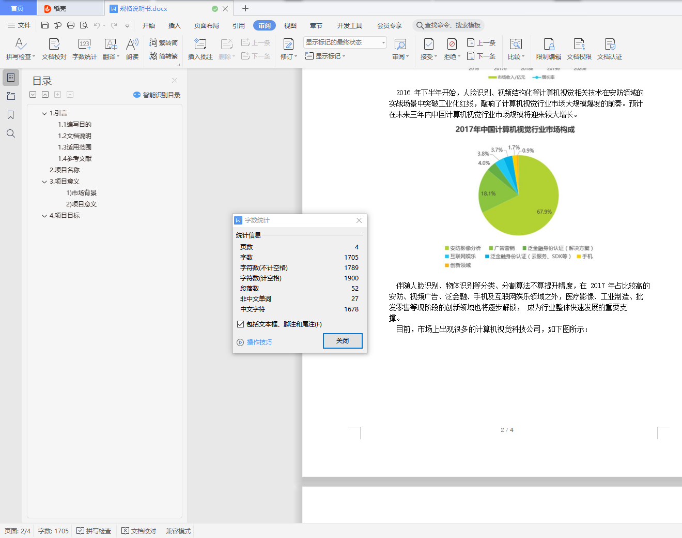Click the print icon in quick access bar
Screen dimensions: 682x538
(71, 25)
